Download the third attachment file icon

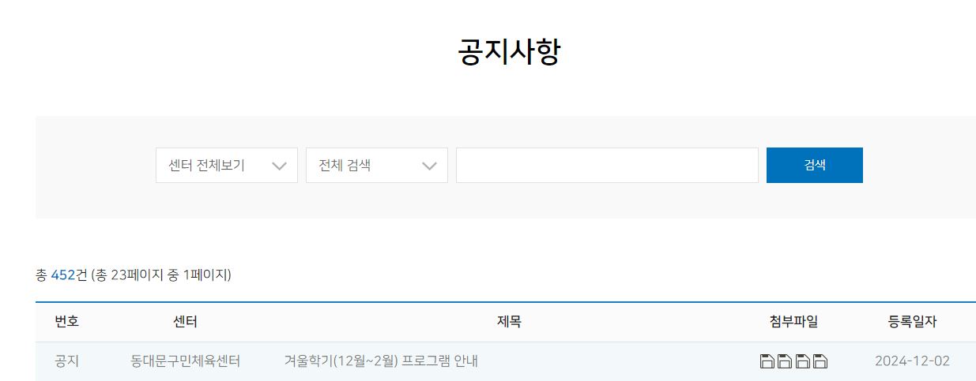[803, 361]
